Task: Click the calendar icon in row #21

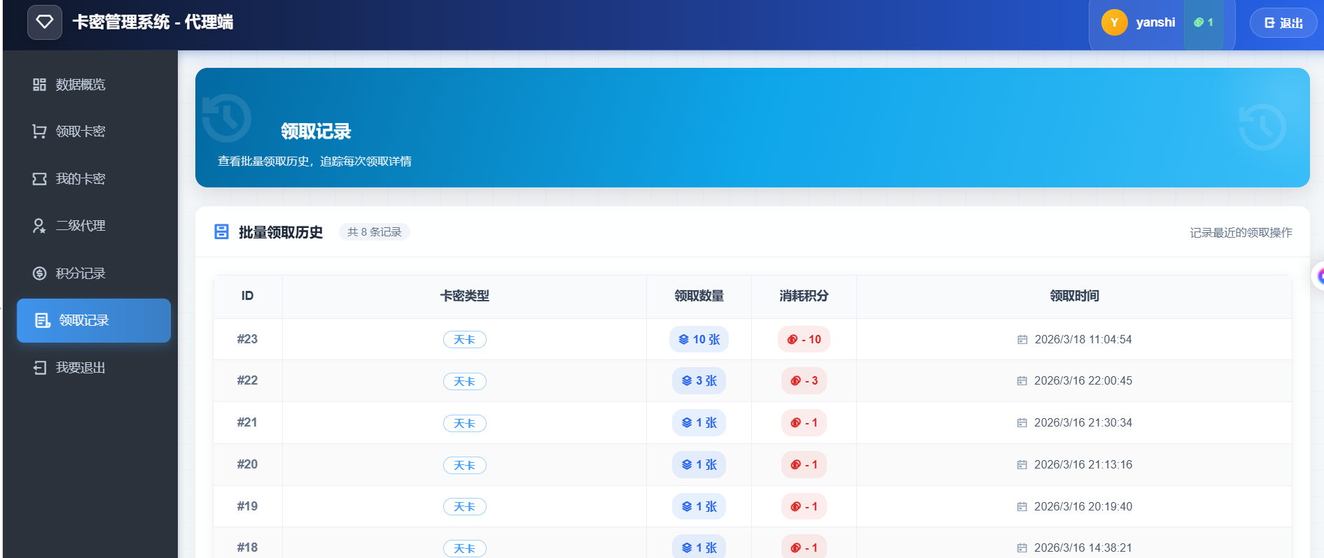Action: coord(1022,423)
